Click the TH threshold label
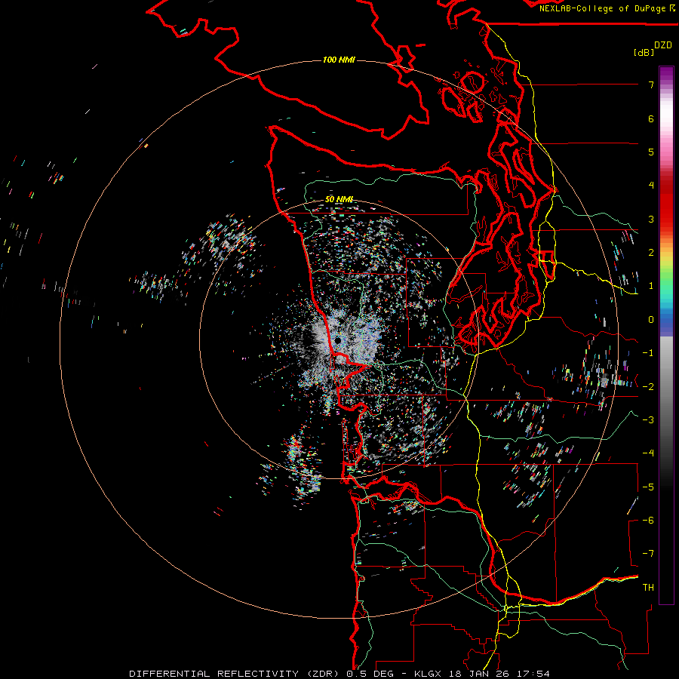 [x=648, y=588]
